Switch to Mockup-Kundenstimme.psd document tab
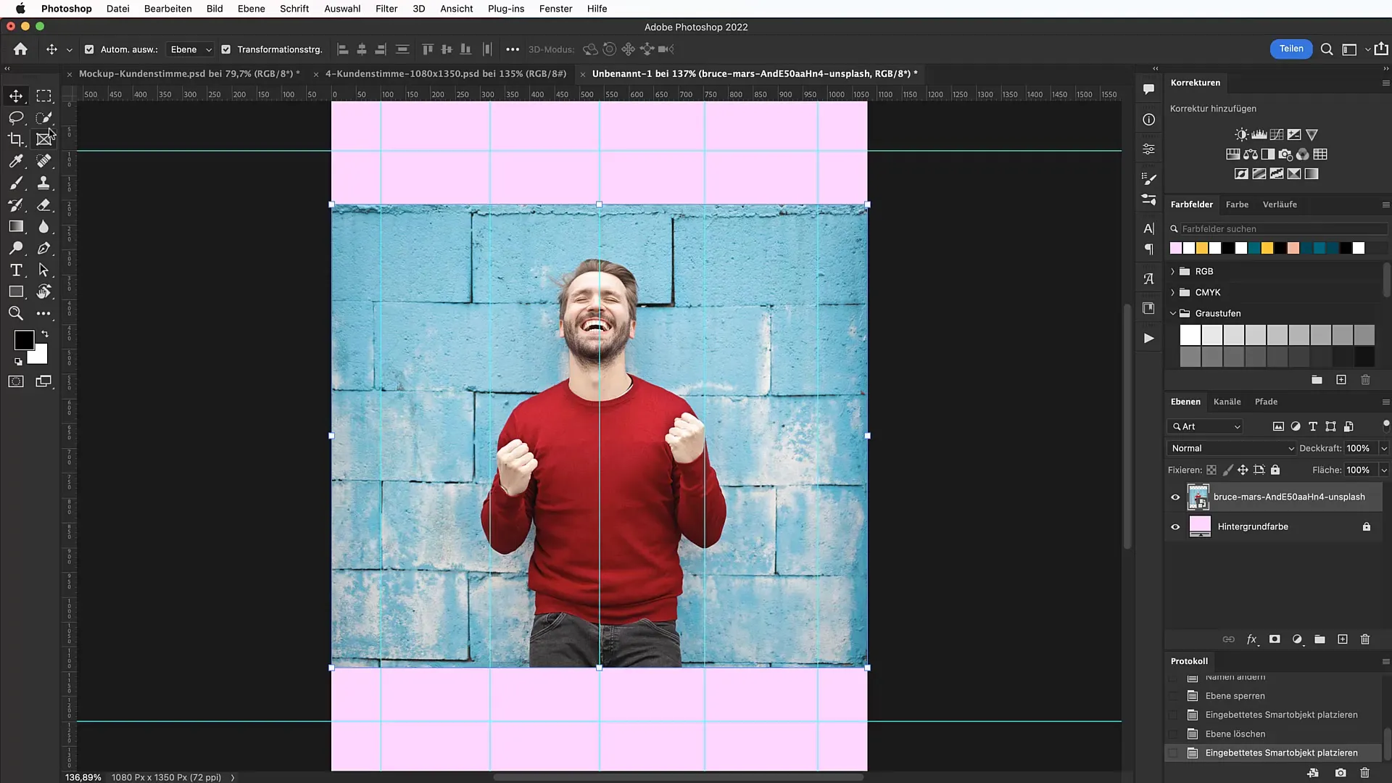This screenshot has width=1392, height=783. 188,73
